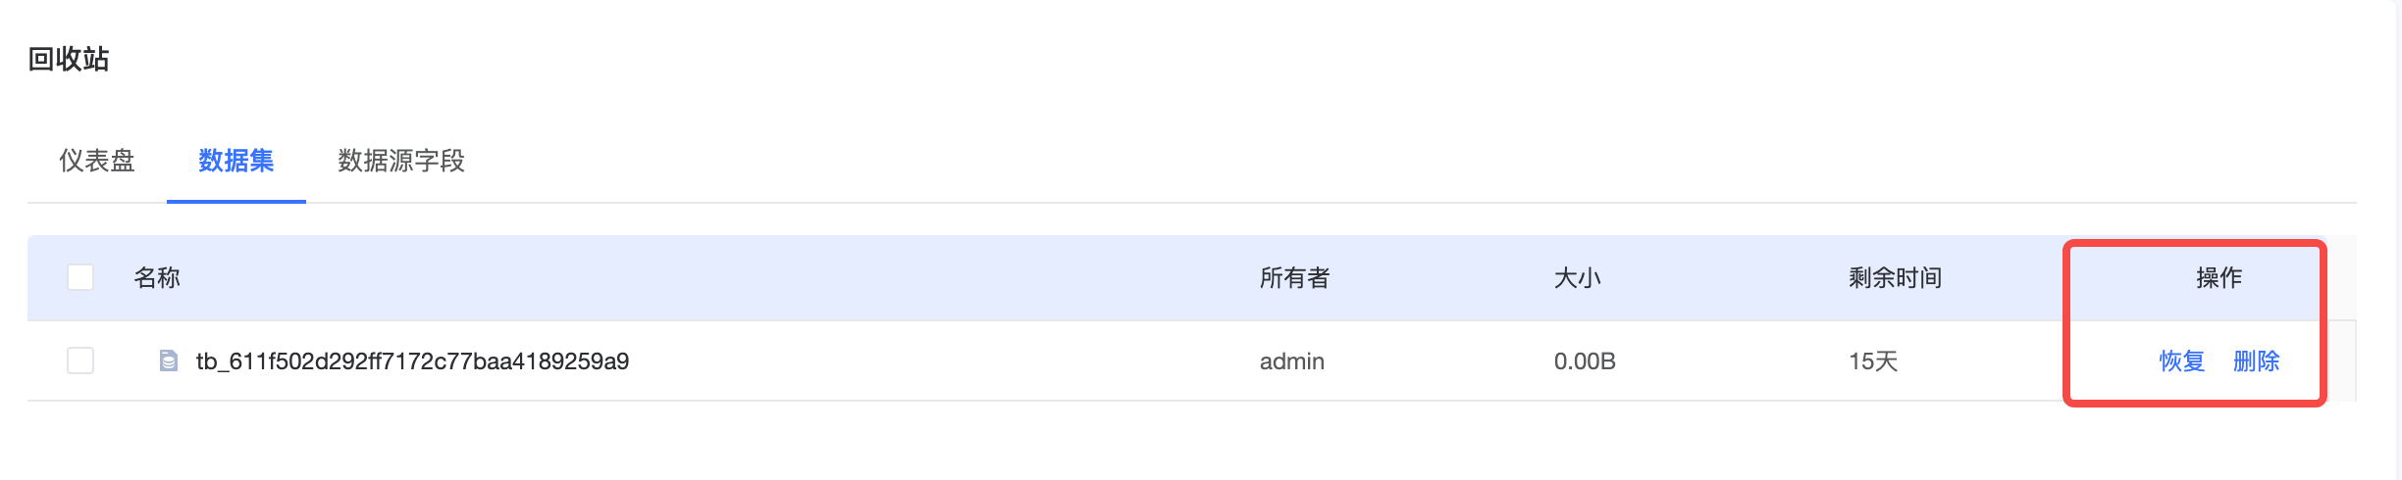Screen dimensions: 2402x480
Task: Click the 所有者 column header
Action: tap(1295, 278)
